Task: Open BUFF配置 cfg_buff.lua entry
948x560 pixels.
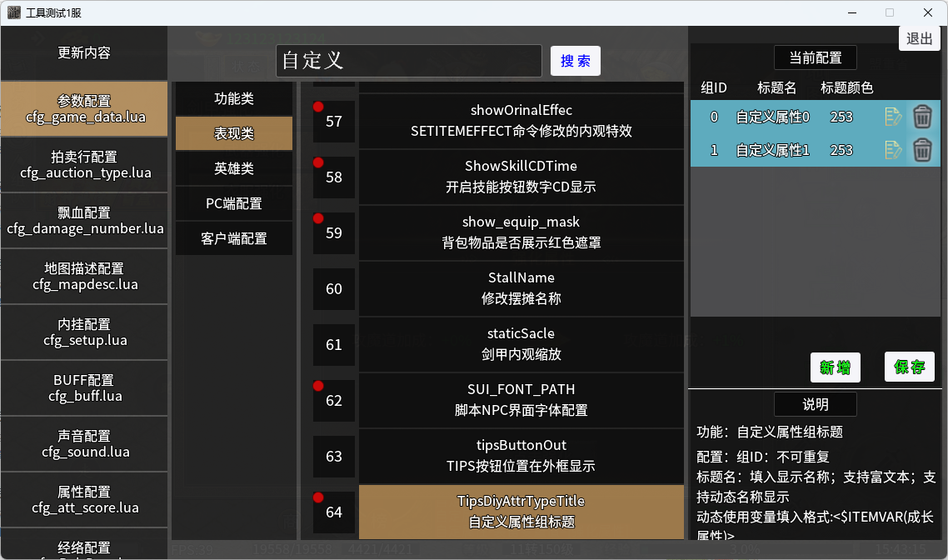Action: 85,388
